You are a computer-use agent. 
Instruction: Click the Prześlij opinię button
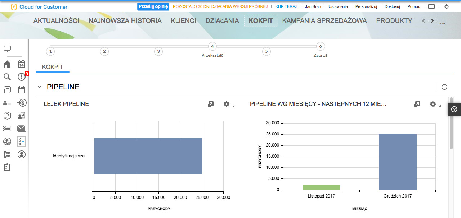pyautogui.click(x=153, y=6)
